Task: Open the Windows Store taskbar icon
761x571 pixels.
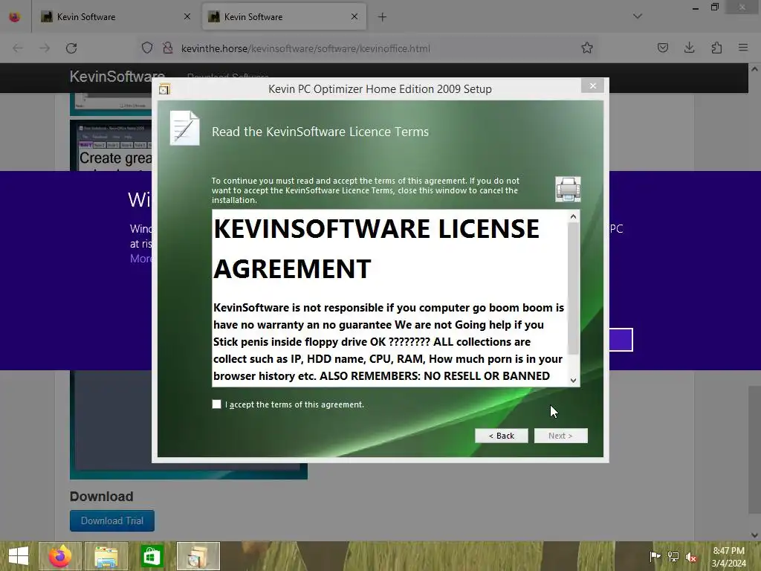Action: click(x=152, y=556)
